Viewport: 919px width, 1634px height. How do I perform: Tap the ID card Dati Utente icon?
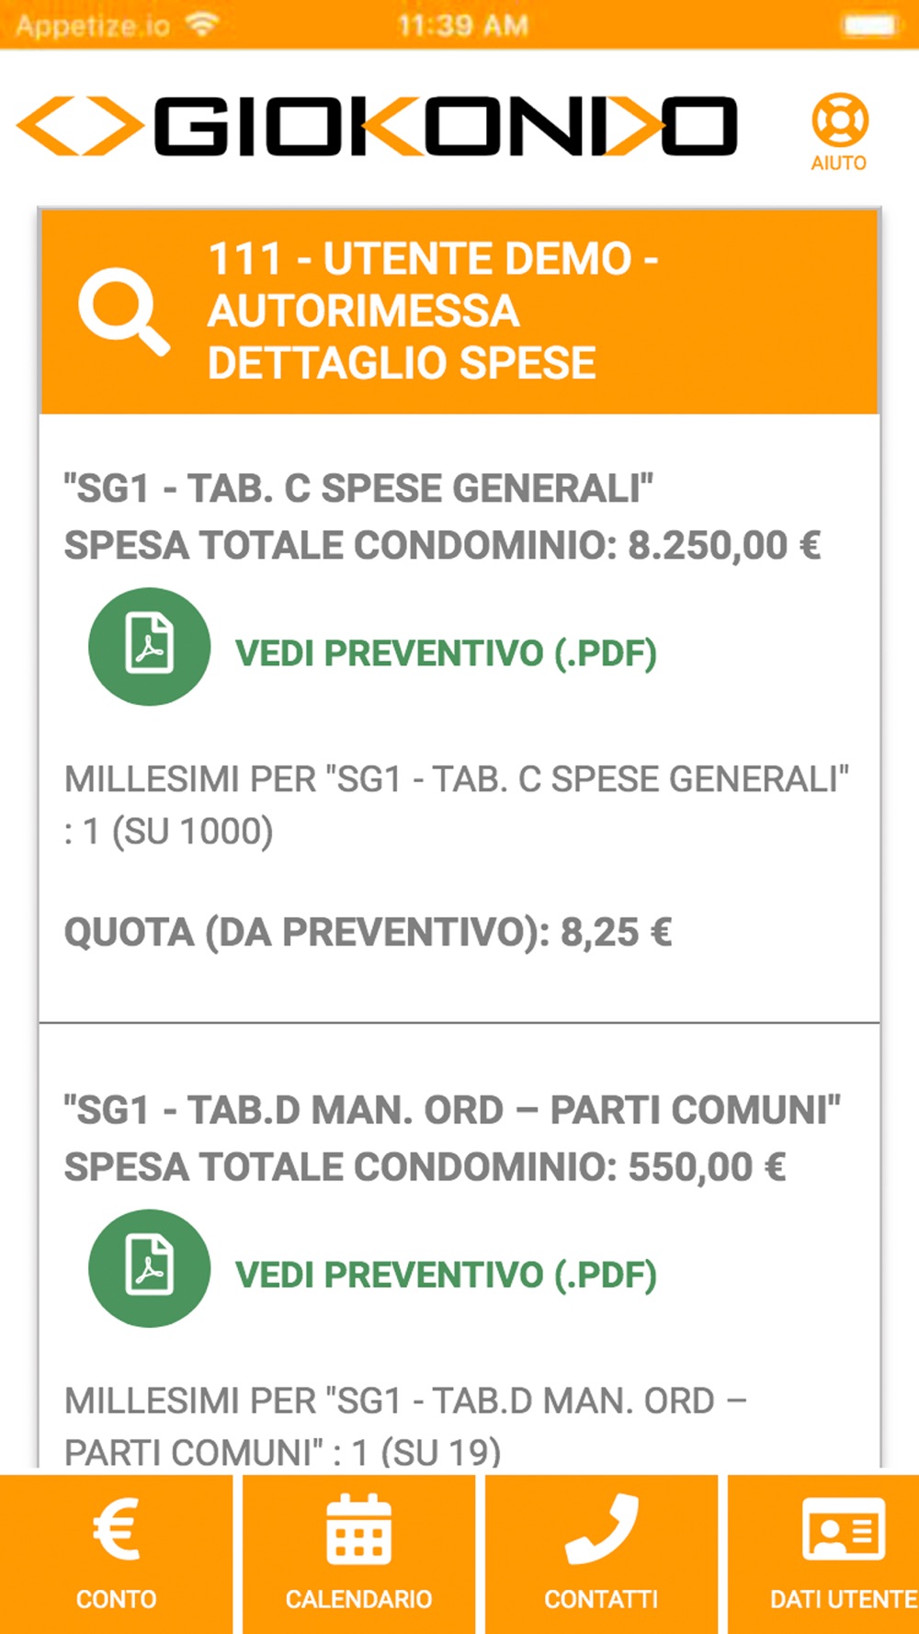[x=843, y=1530]
